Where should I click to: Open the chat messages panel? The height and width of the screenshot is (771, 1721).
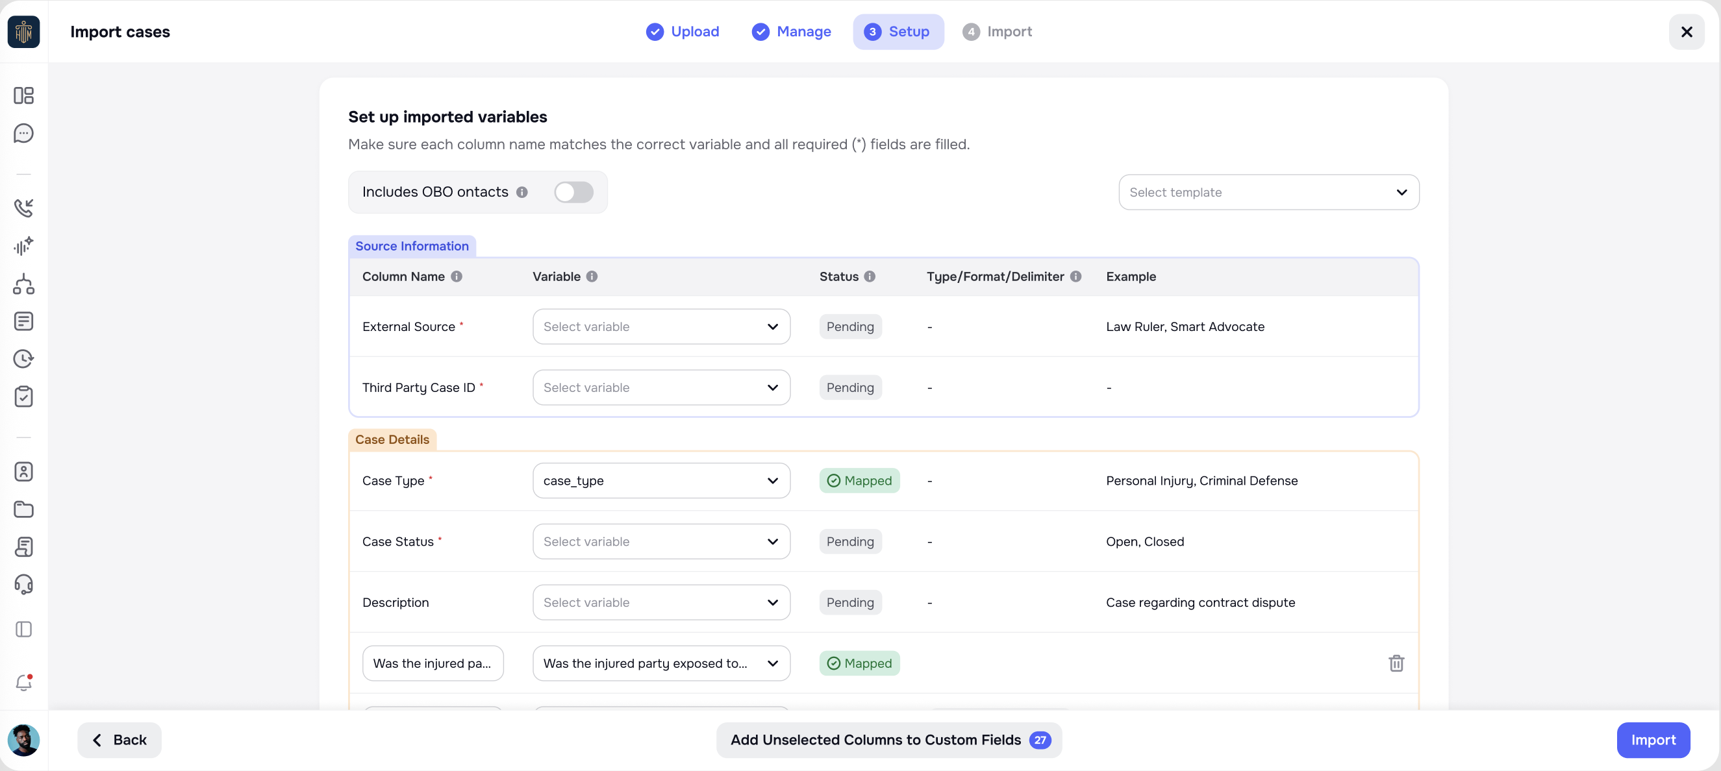tap(24, 133)
